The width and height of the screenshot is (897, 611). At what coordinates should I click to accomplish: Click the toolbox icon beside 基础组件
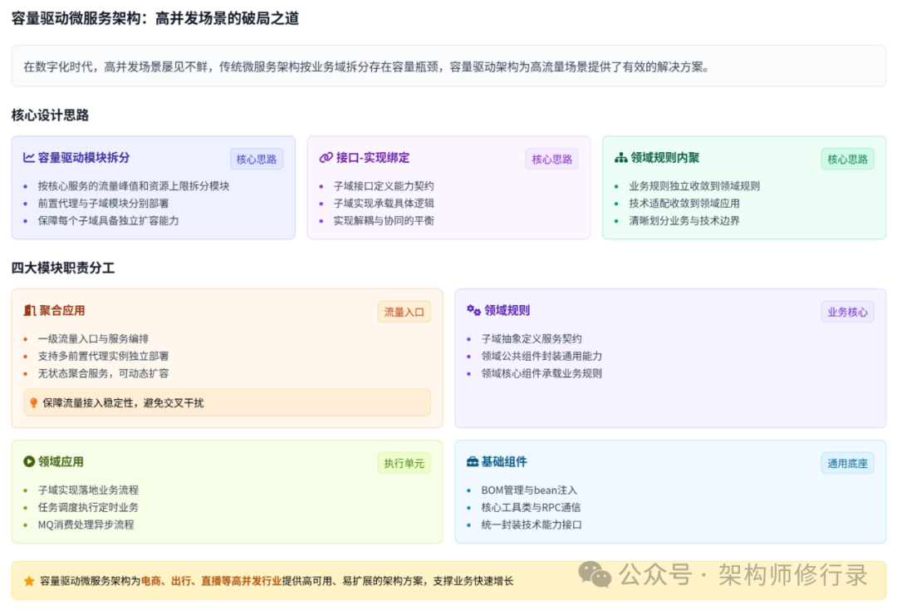473,461
